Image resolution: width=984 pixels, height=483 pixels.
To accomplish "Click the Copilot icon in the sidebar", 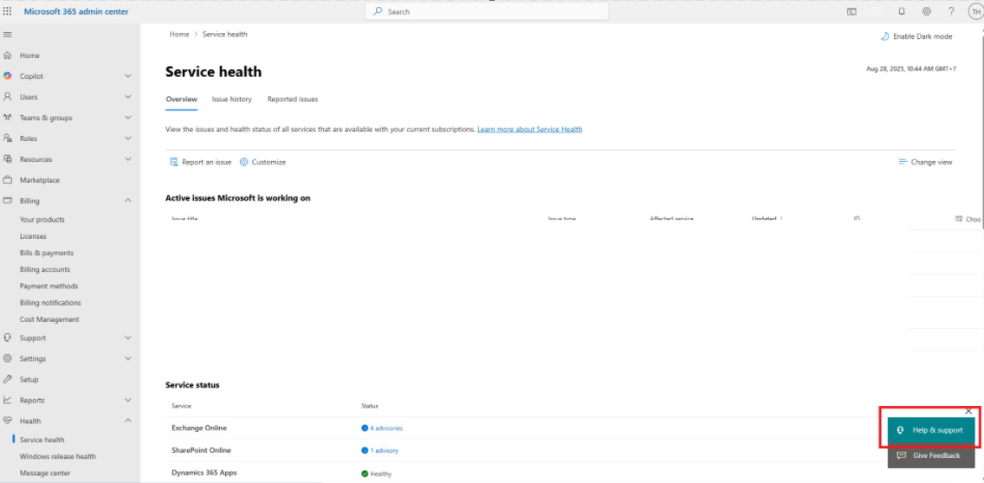I will click(x=8, y=76).
